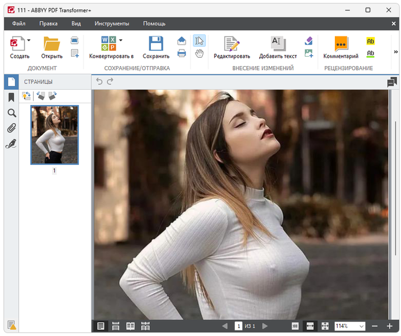Rotate page left in the pages panel
The image size is (401, 336).
41,96
